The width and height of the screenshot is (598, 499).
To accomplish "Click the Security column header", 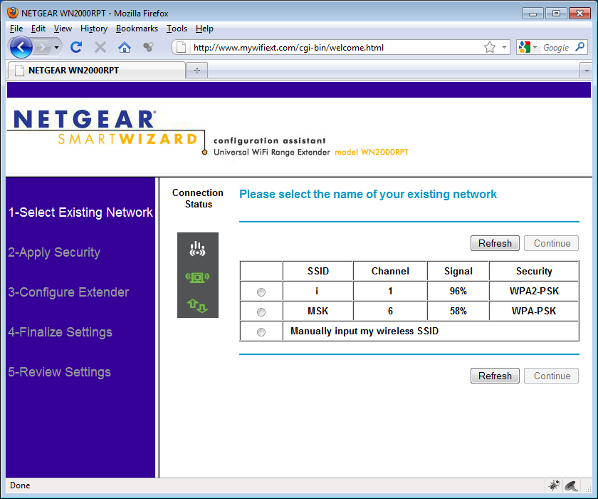I will [x=534, y=271].
